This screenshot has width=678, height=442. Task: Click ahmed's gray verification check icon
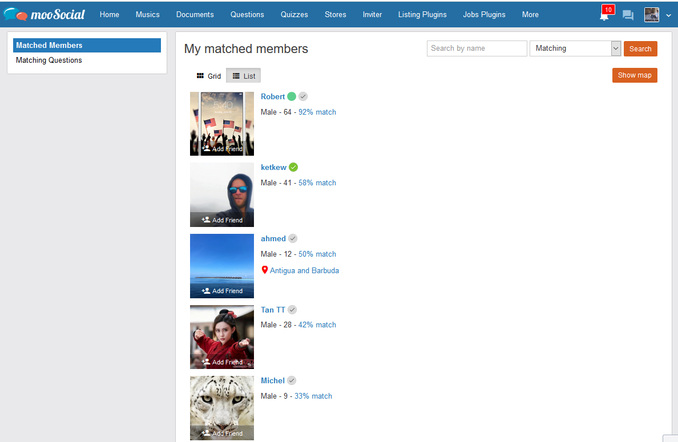(293, 238)
